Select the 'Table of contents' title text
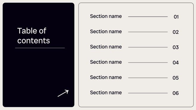This screenshot has height=110, width=196. 34,36
